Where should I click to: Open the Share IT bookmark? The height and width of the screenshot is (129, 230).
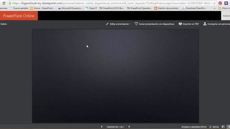(x=91, y=8)
